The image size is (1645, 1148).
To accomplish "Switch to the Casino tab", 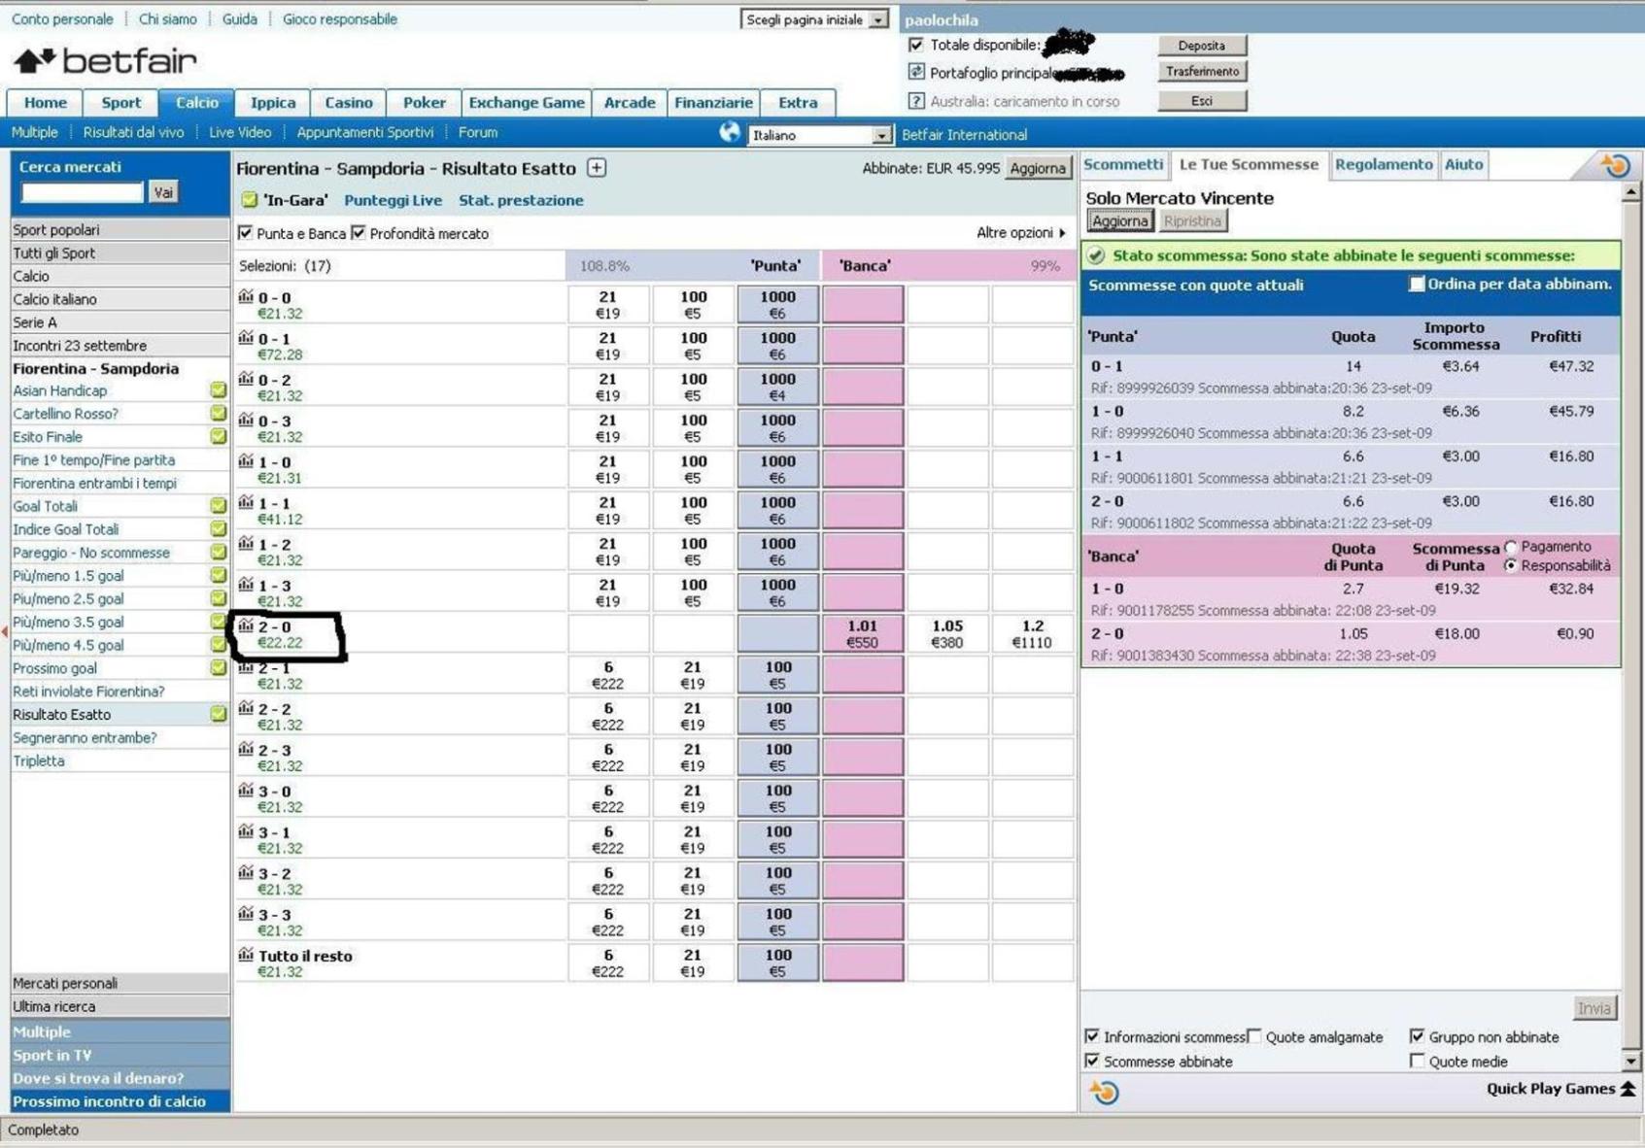I will 349,103.
